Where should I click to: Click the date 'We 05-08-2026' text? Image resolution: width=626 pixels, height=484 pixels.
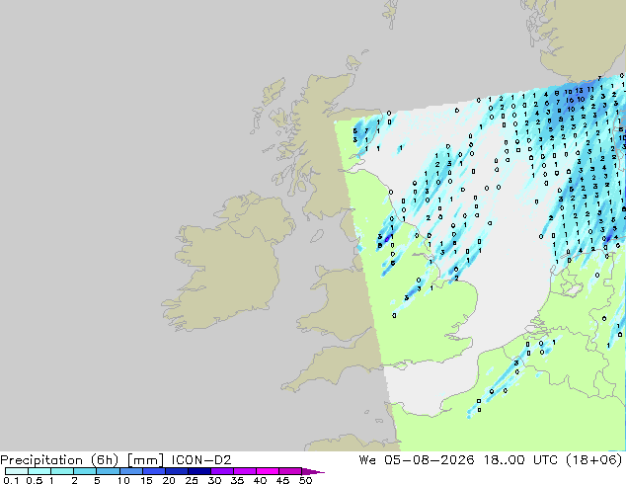coord(417,459)
